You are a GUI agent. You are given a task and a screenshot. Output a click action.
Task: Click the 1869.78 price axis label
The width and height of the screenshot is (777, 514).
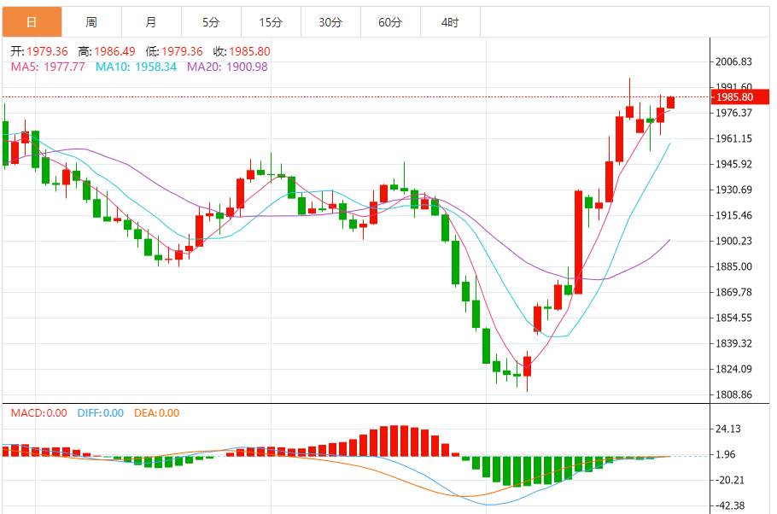click(734, 293)
